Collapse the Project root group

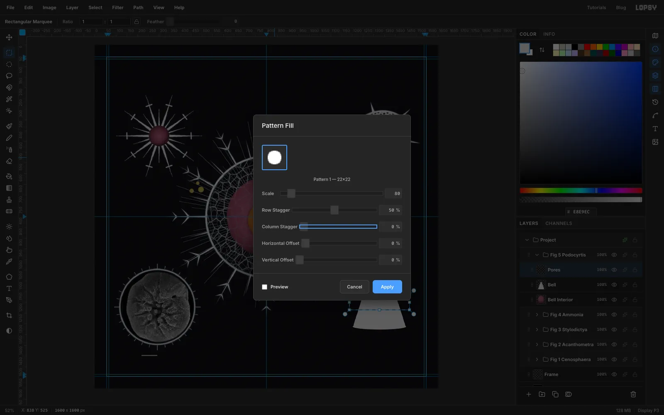(x=527, y=240)
